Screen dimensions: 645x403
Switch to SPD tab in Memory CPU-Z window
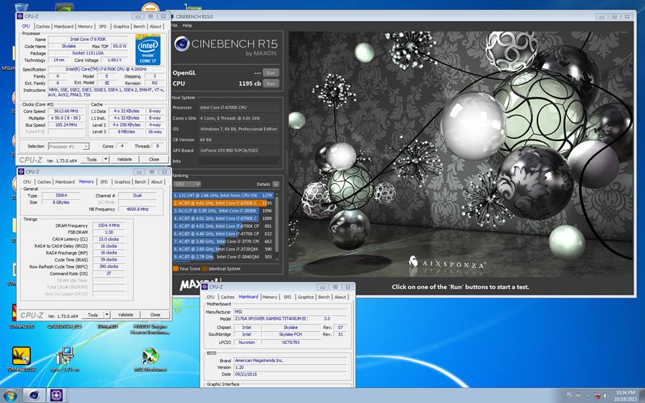pyautogui.click(x=104, y=182)
